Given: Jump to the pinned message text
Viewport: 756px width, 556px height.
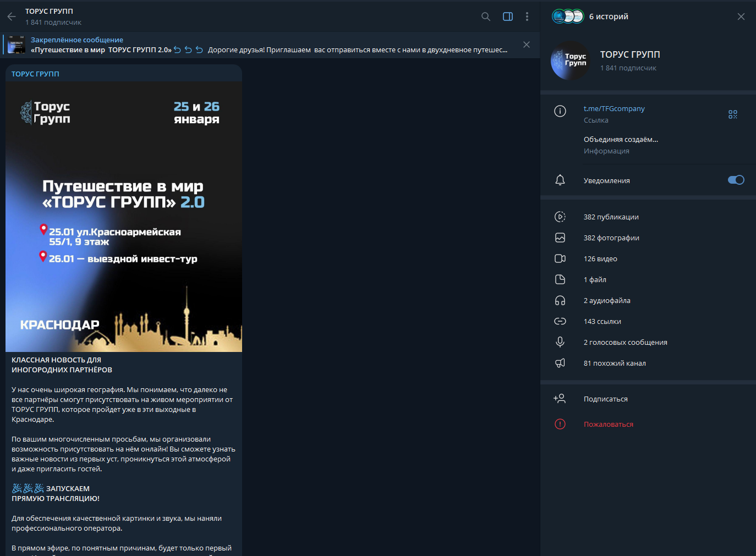Looking at the screenshot, I should (x=269, y=49).
